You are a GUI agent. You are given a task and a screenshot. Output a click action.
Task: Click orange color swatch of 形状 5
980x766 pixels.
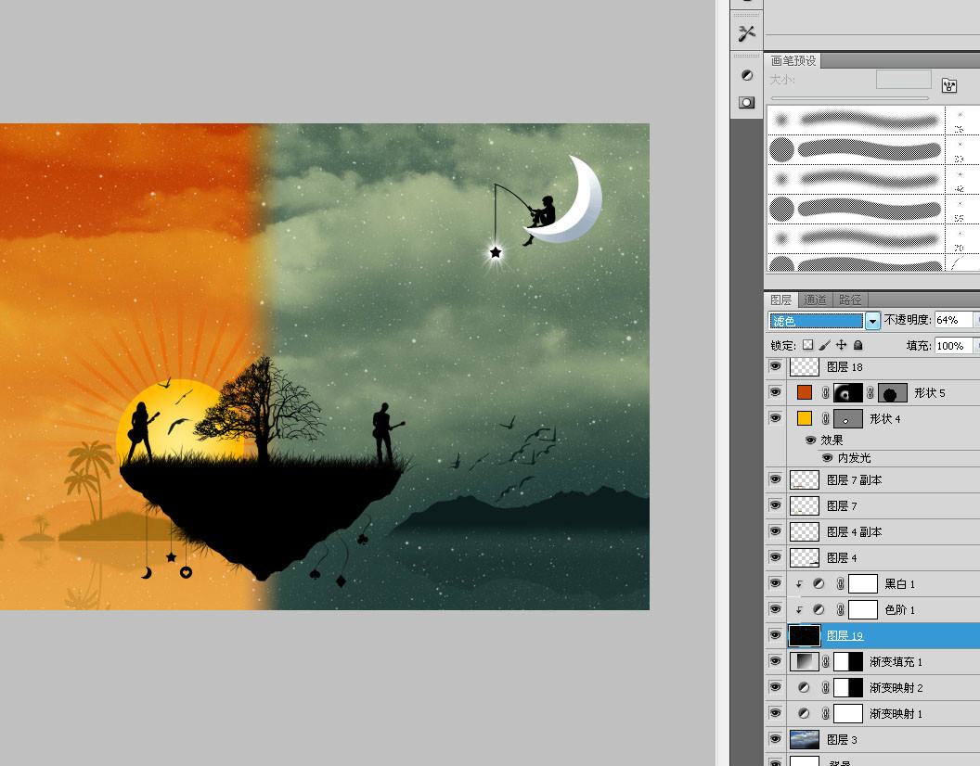click(x=805, y=392)
